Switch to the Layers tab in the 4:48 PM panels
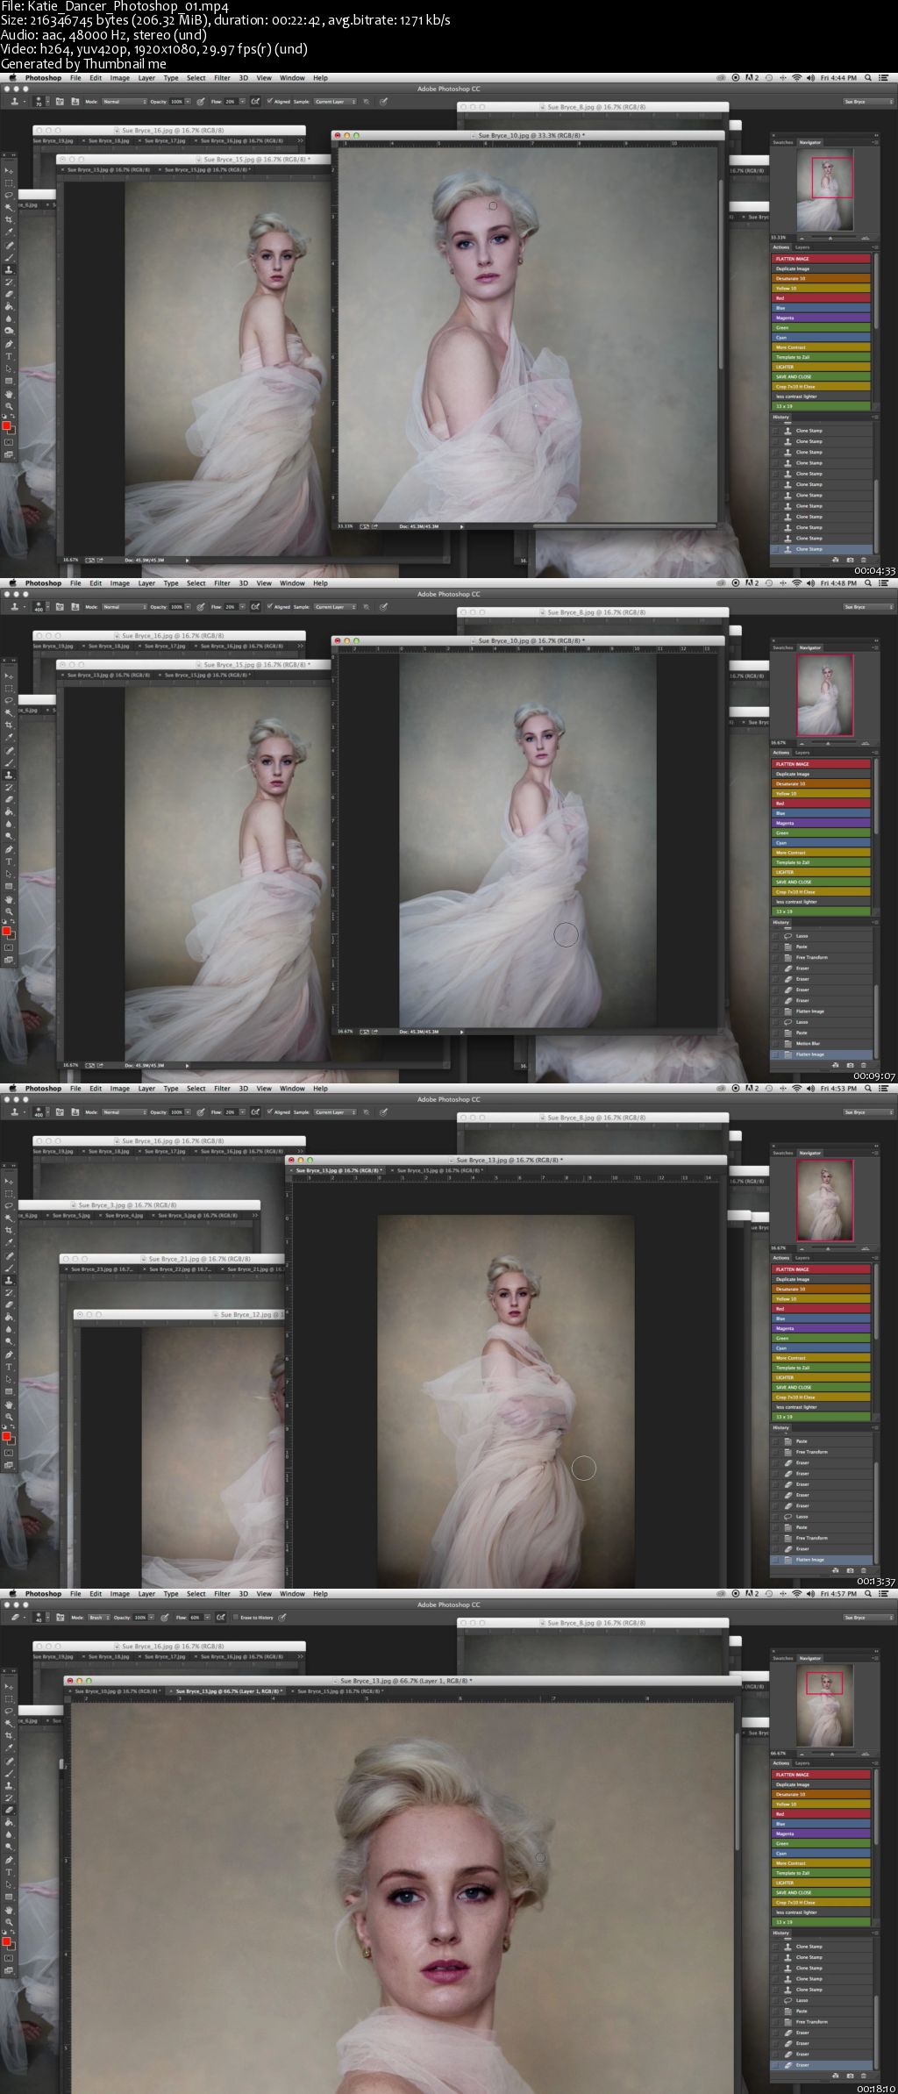This screenshot has height=2094, width=898. pyautogui.click(x=802, y=753)
